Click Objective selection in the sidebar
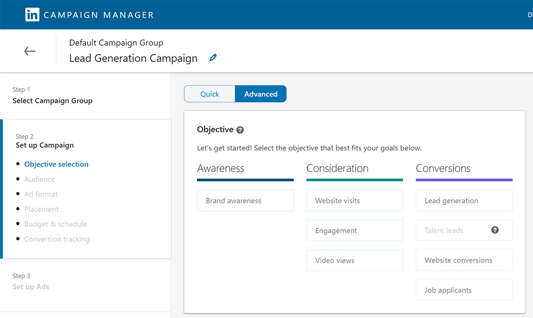 pyautogui.click(x=56, y=164)
